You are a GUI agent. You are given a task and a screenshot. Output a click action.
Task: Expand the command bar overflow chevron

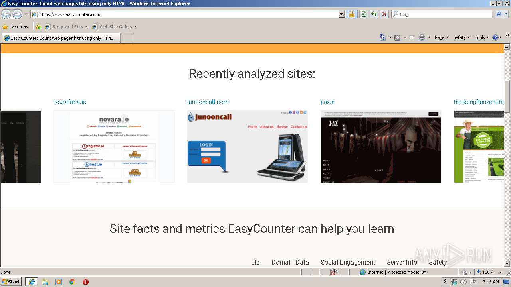tap(507, 35)
